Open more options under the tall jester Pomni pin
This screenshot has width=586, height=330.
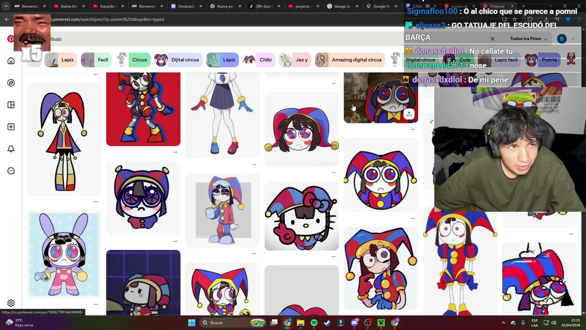tap(96, 202)
